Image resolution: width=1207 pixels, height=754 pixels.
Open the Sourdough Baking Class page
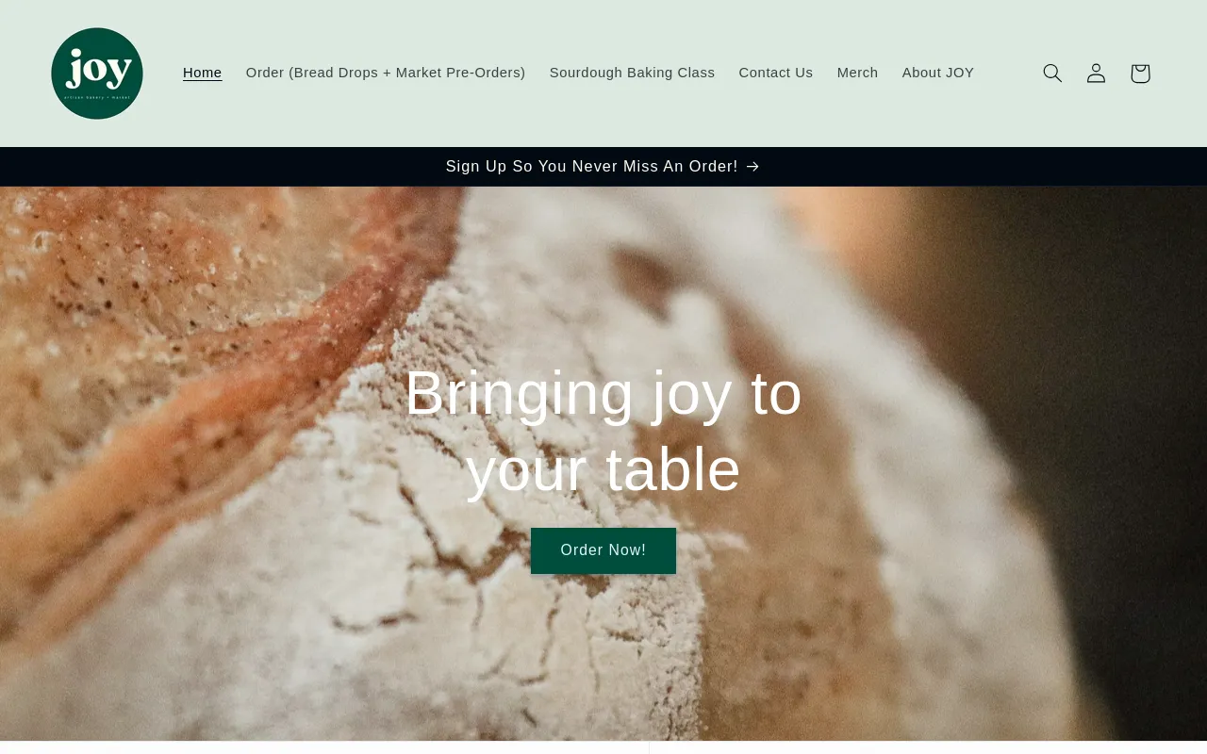632,73
